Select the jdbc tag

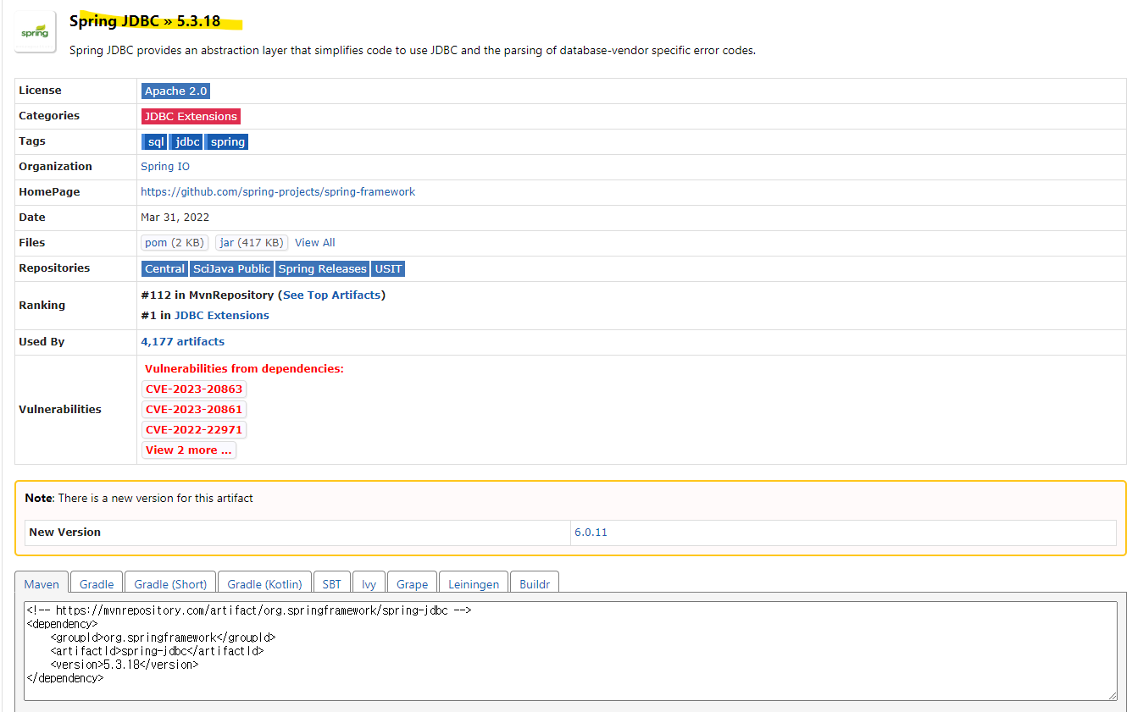click(x=187, y=142)
